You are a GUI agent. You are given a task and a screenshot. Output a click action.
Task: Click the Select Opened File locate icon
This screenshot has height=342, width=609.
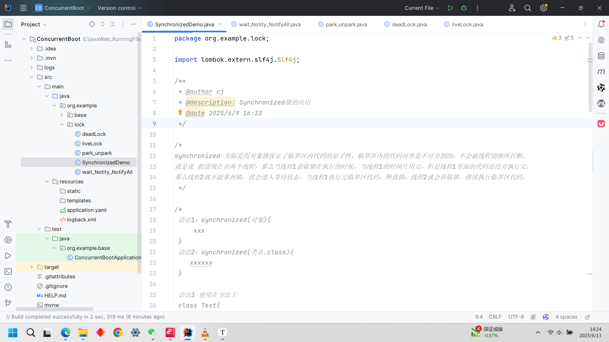click(92, 24)
